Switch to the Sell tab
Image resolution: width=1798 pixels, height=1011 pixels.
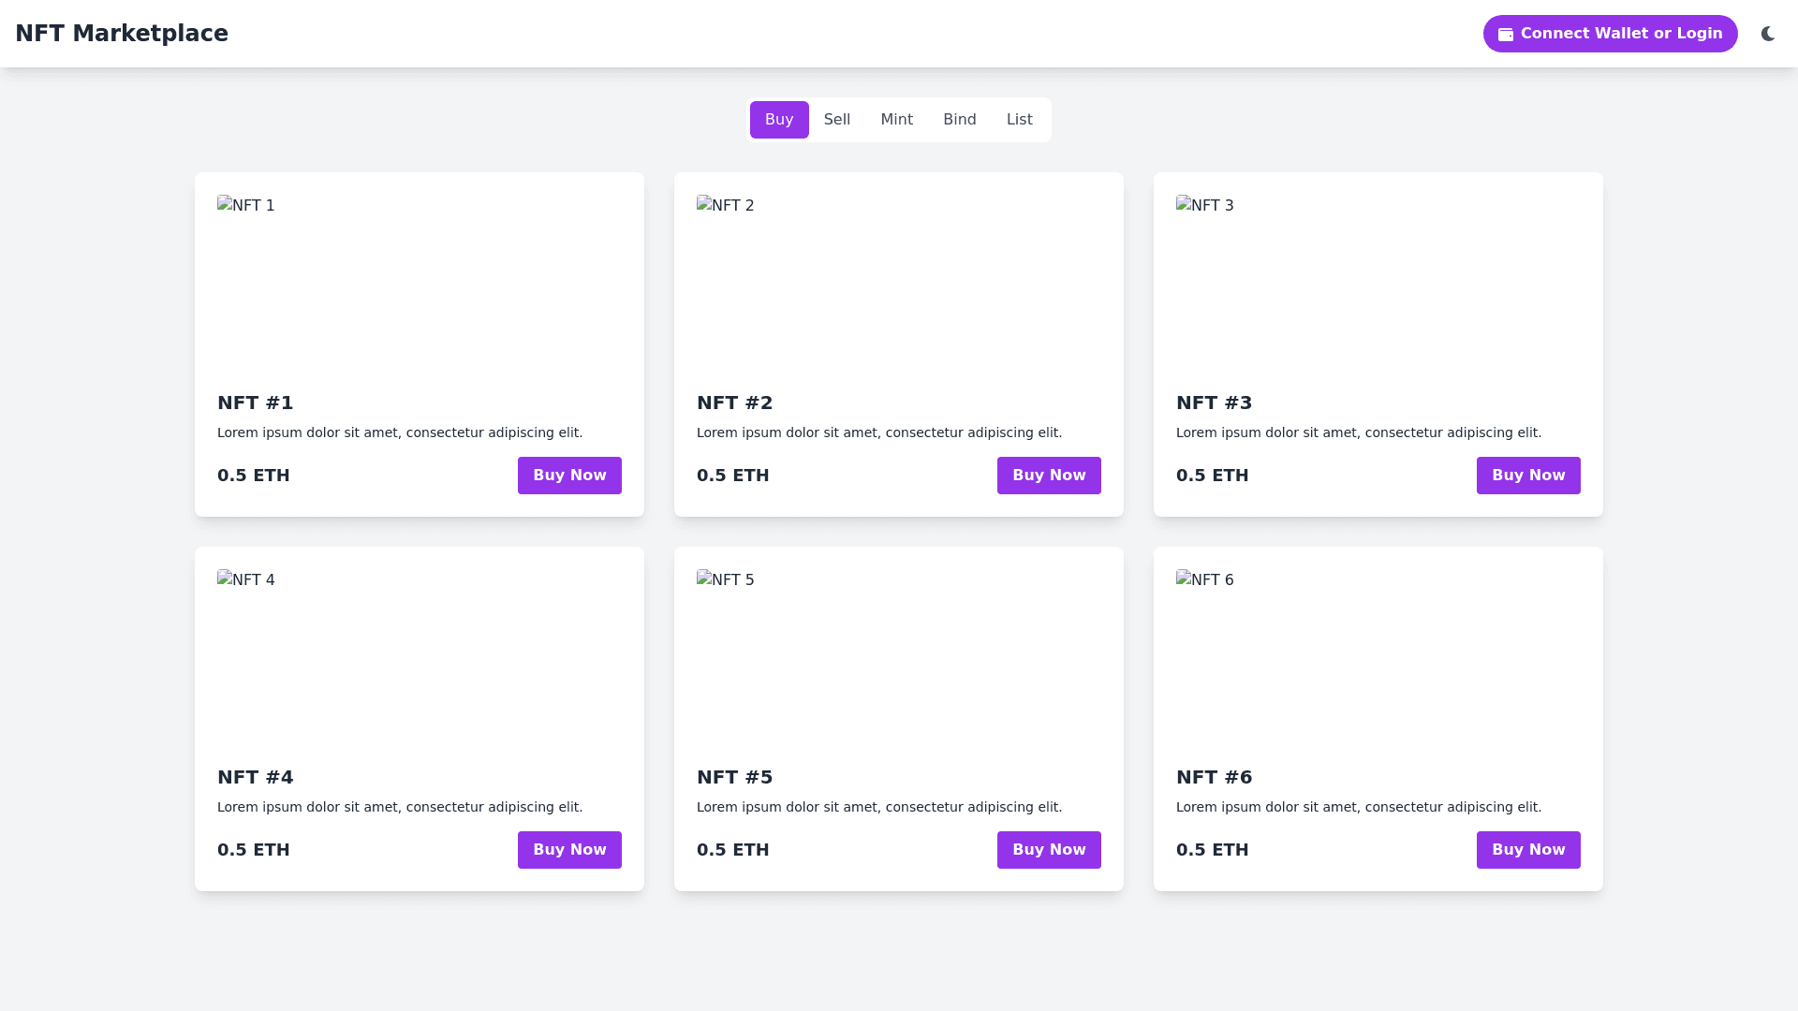tap(836, 120)
